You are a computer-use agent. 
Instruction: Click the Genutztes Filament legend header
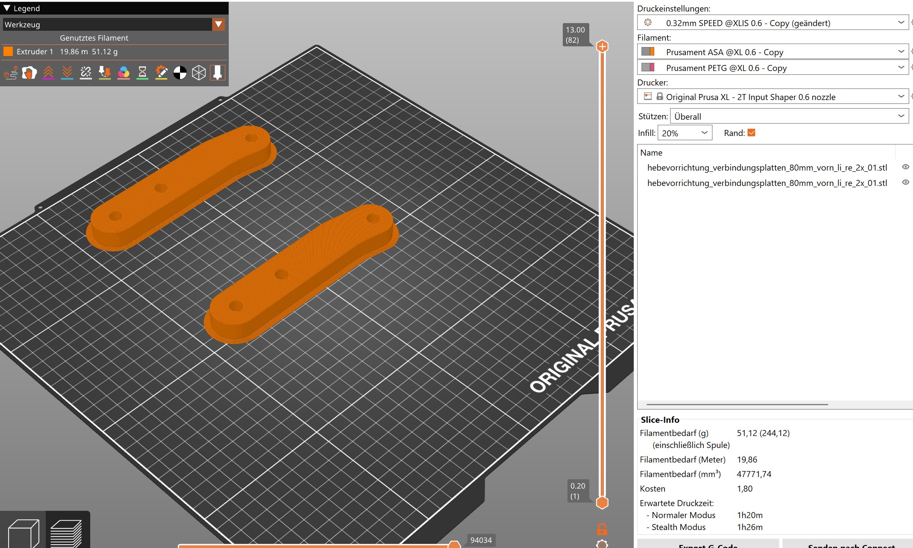[94, 38]
